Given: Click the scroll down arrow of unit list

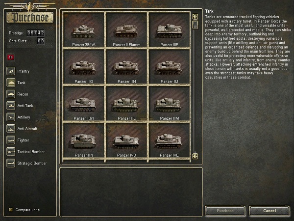Looking at the screenshot, I should 195,156.
